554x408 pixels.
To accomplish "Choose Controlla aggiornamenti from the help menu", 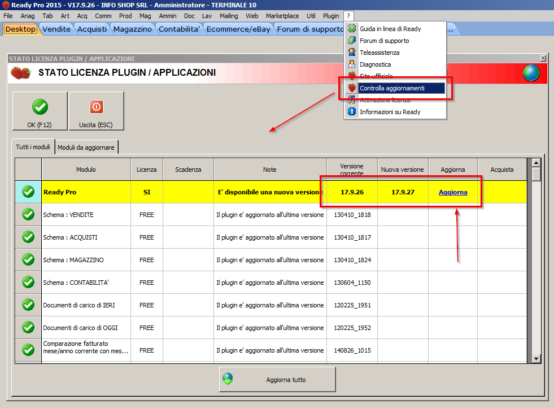I will (396, 88).
